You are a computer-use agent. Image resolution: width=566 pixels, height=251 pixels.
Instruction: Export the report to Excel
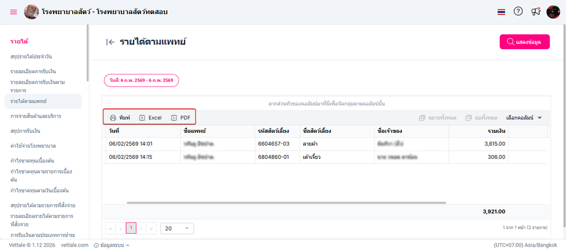(x=151, y=118)
